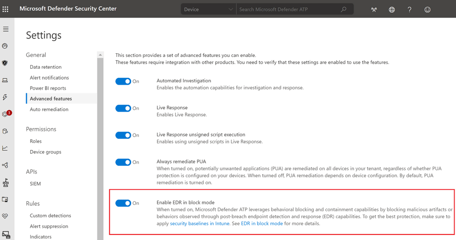Open the sidebar icon with red badge 3

[x=6, y=114]
